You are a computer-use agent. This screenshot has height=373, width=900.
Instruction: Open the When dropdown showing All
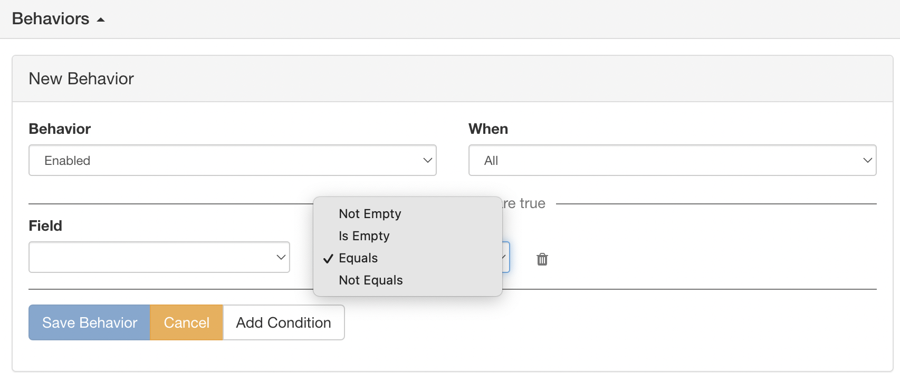(x=672, y=160)
